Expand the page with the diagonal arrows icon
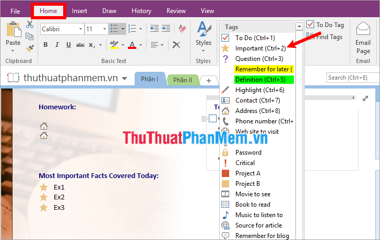 [x=365, y=98]
